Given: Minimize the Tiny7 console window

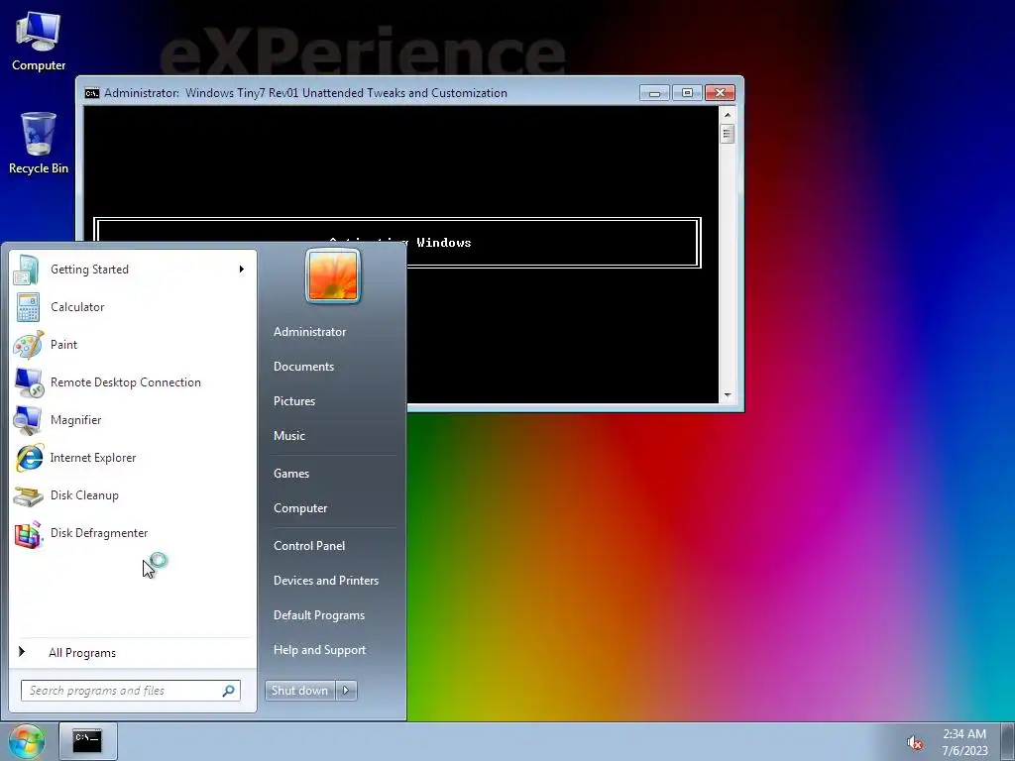Looking at the screenshot, I should click(x=654, y=93).
